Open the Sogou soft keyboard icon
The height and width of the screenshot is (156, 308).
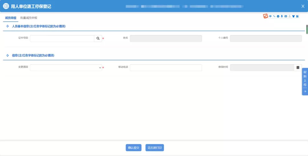click(286, 16)
